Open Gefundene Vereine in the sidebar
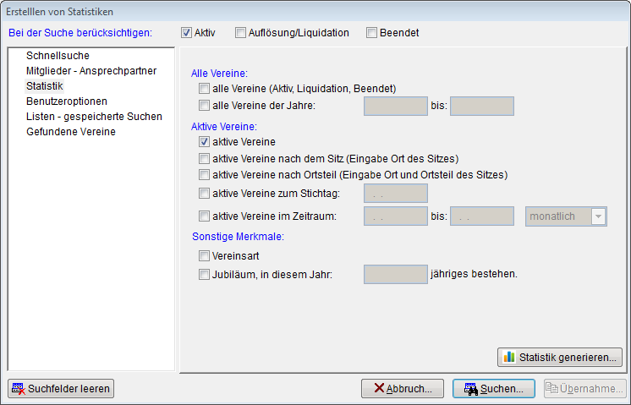This screenshot has height=405, width=631. (x=71, y=132)
